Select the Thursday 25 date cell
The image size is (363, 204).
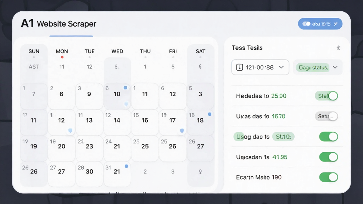[x=145, y=148]
